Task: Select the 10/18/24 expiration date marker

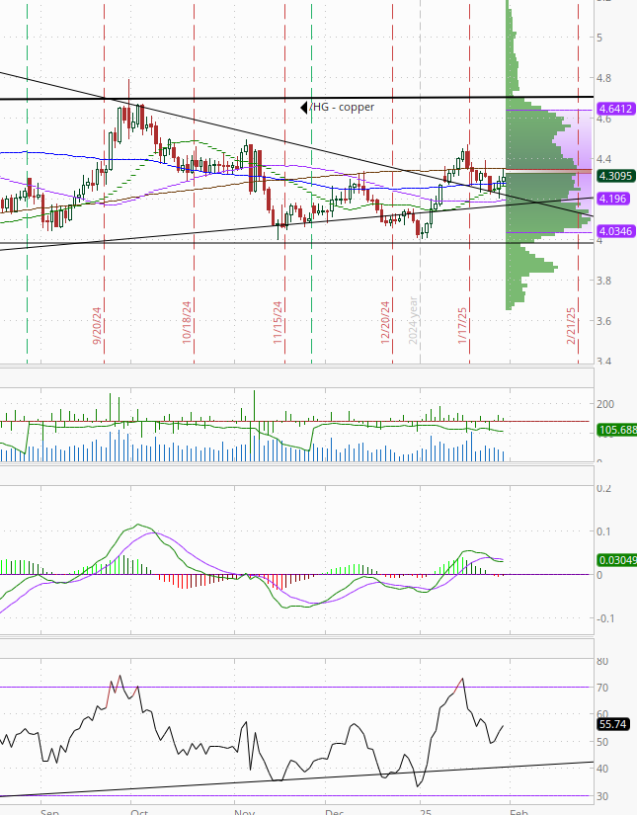Action: (187, 322)
